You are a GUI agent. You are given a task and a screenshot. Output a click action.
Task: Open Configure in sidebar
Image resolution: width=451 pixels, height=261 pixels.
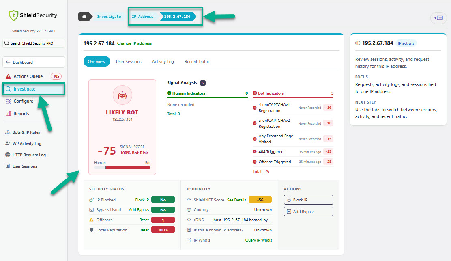23,101
